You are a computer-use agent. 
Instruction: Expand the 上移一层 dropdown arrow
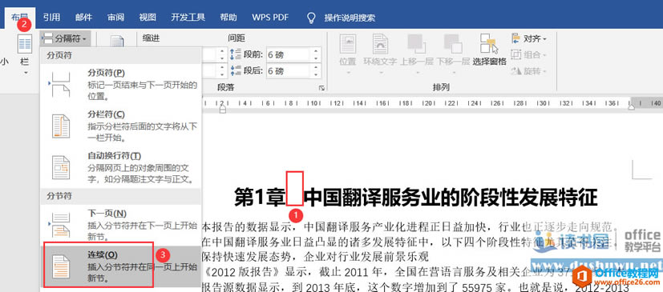(417, 73)
